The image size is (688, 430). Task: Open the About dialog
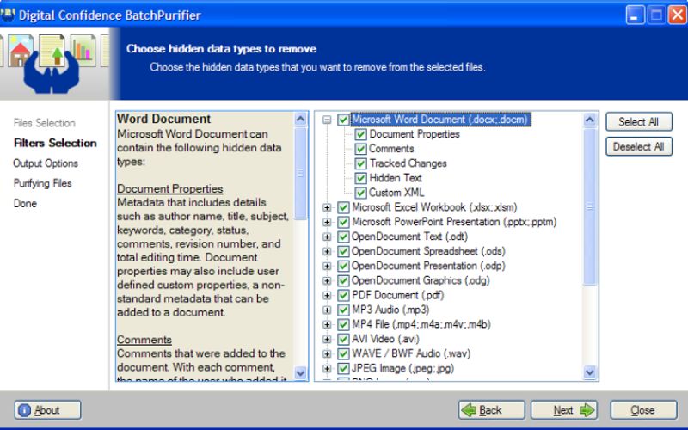[47, 410]
